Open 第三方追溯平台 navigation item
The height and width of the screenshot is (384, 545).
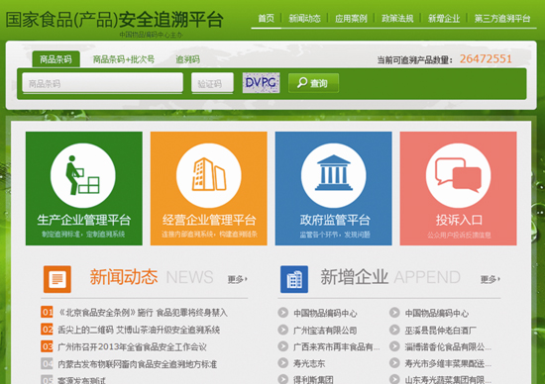(502, 19)
